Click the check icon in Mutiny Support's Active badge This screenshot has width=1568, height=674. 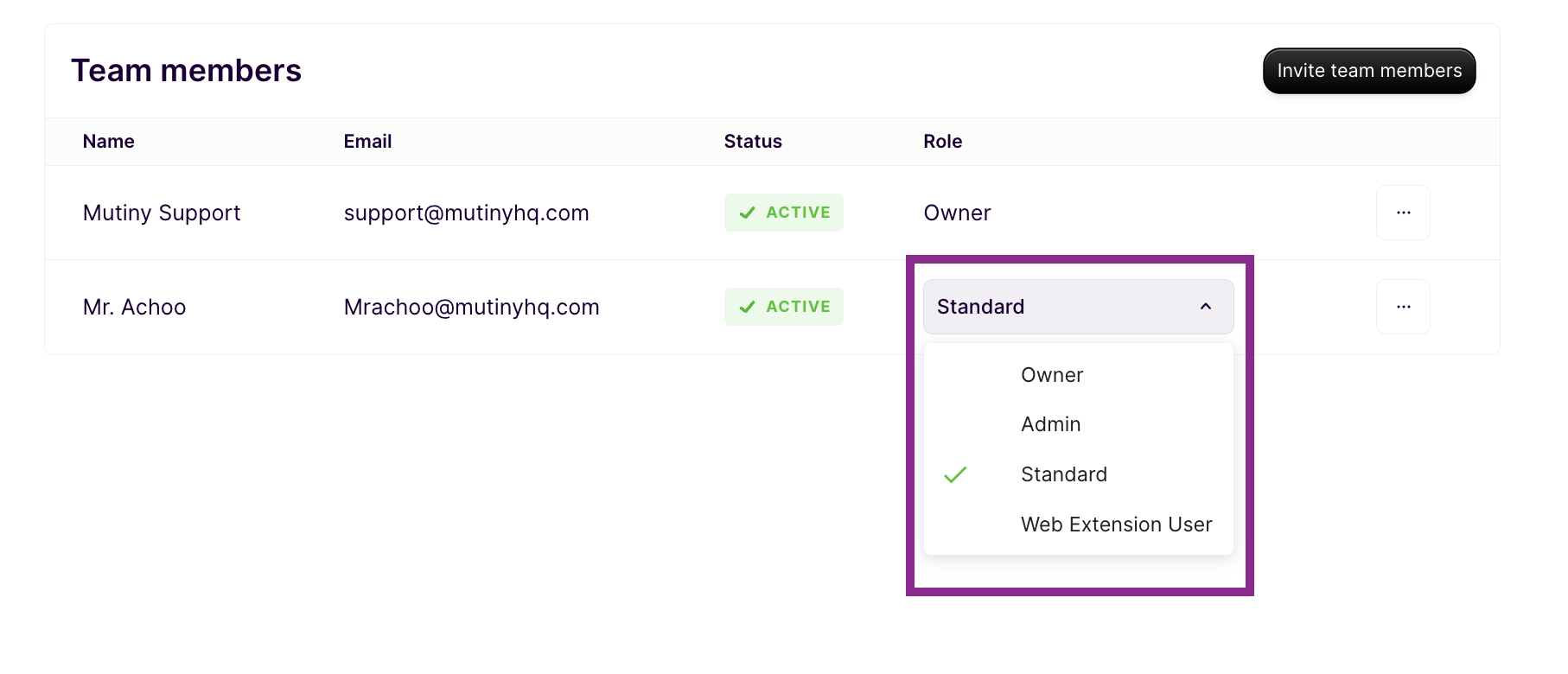748,213
